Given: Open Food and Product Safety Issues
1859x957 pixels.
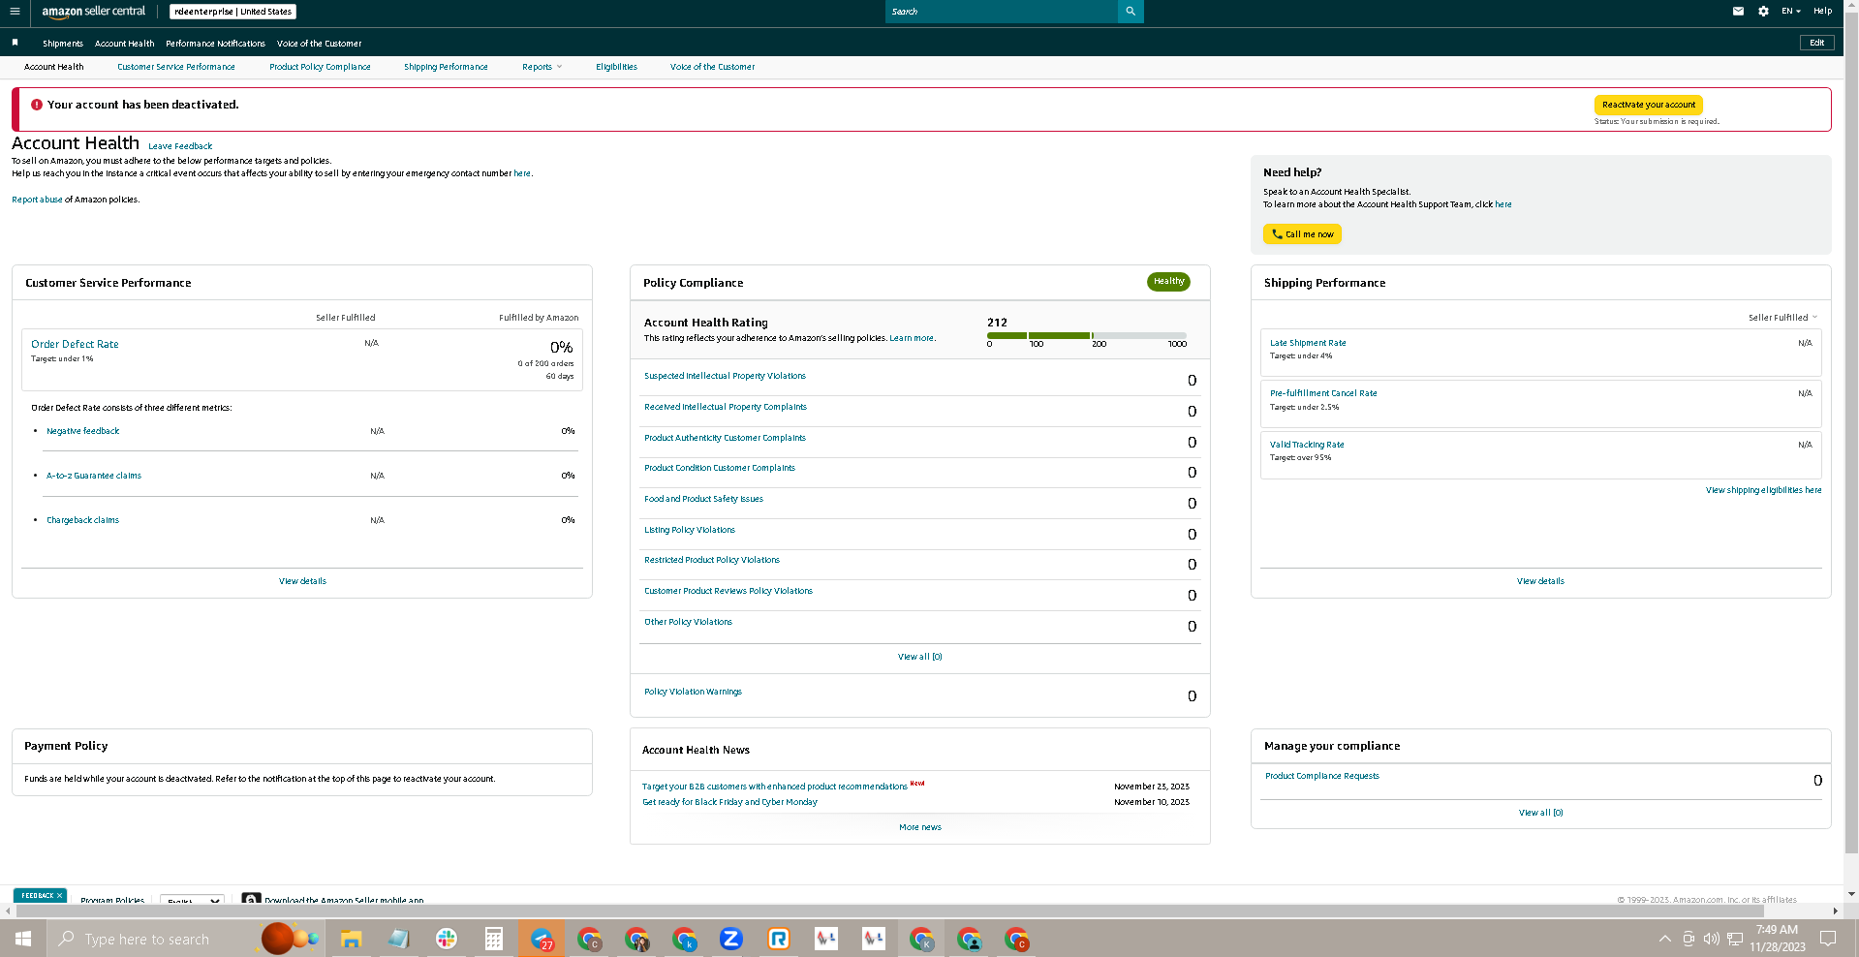Looking at the screenshot, I should coord(703,499).
